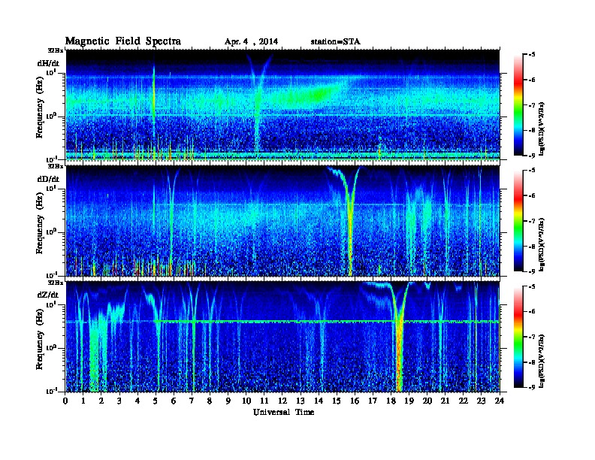Click hour tick label "2" on time axis
The height and width of the screenshot is (460, 595).
click(101, 401)
